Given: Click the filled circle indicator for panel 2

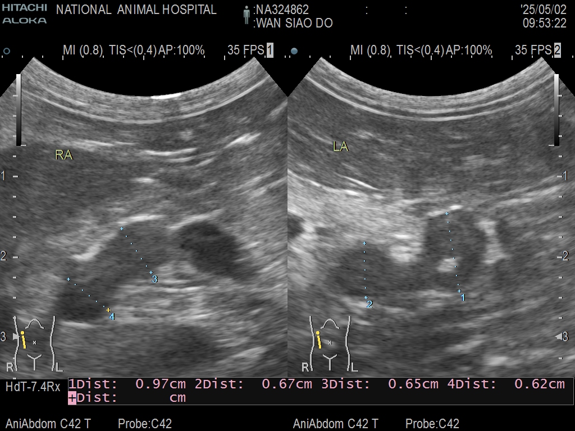Looking at the screenshot, I should pyautogui.click(x=294, y=51).
